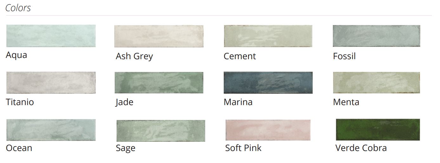Viewport: 440px width, 163px height.
Task: Choose the Jade green tile swatch
Action: tap(159, 83)
